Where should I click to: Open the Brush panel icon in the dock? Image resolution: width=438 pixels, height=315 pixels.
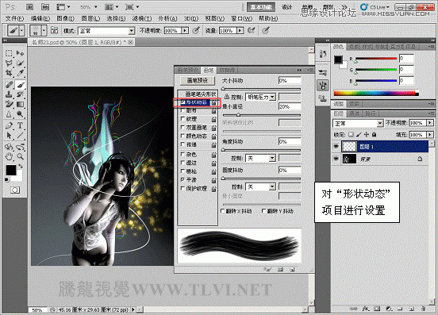coord(323,86)
